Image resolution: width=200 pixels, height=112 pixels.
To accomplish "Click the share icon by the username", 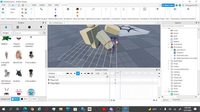I will (x=183, y=5).
